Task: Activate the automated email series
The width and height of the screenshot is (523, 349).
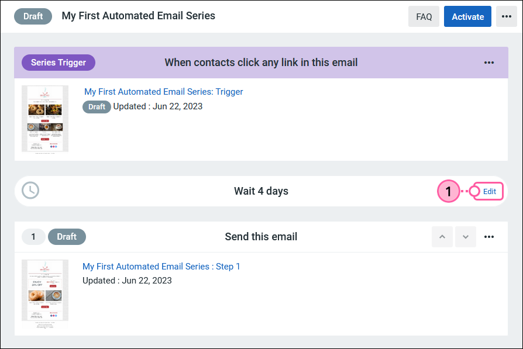Action: coord(467,16)
